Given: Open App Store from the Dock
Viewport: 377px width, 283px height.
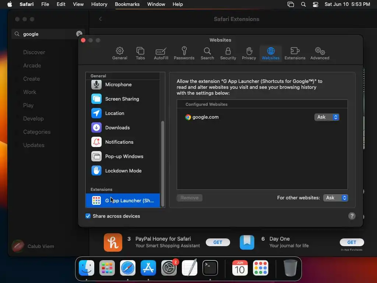Looking at the screenshot, I should click(x=148, y=268).
